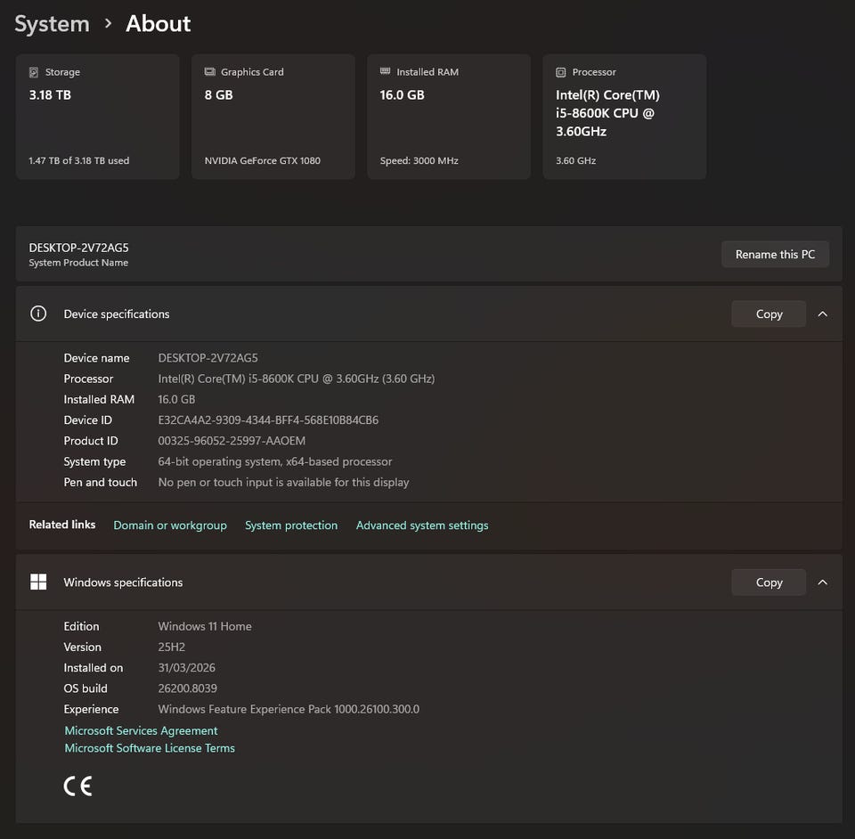Open the Processor i5-8600K card
855x839 pixels.
pyautogui.click(x=624, y=116)
